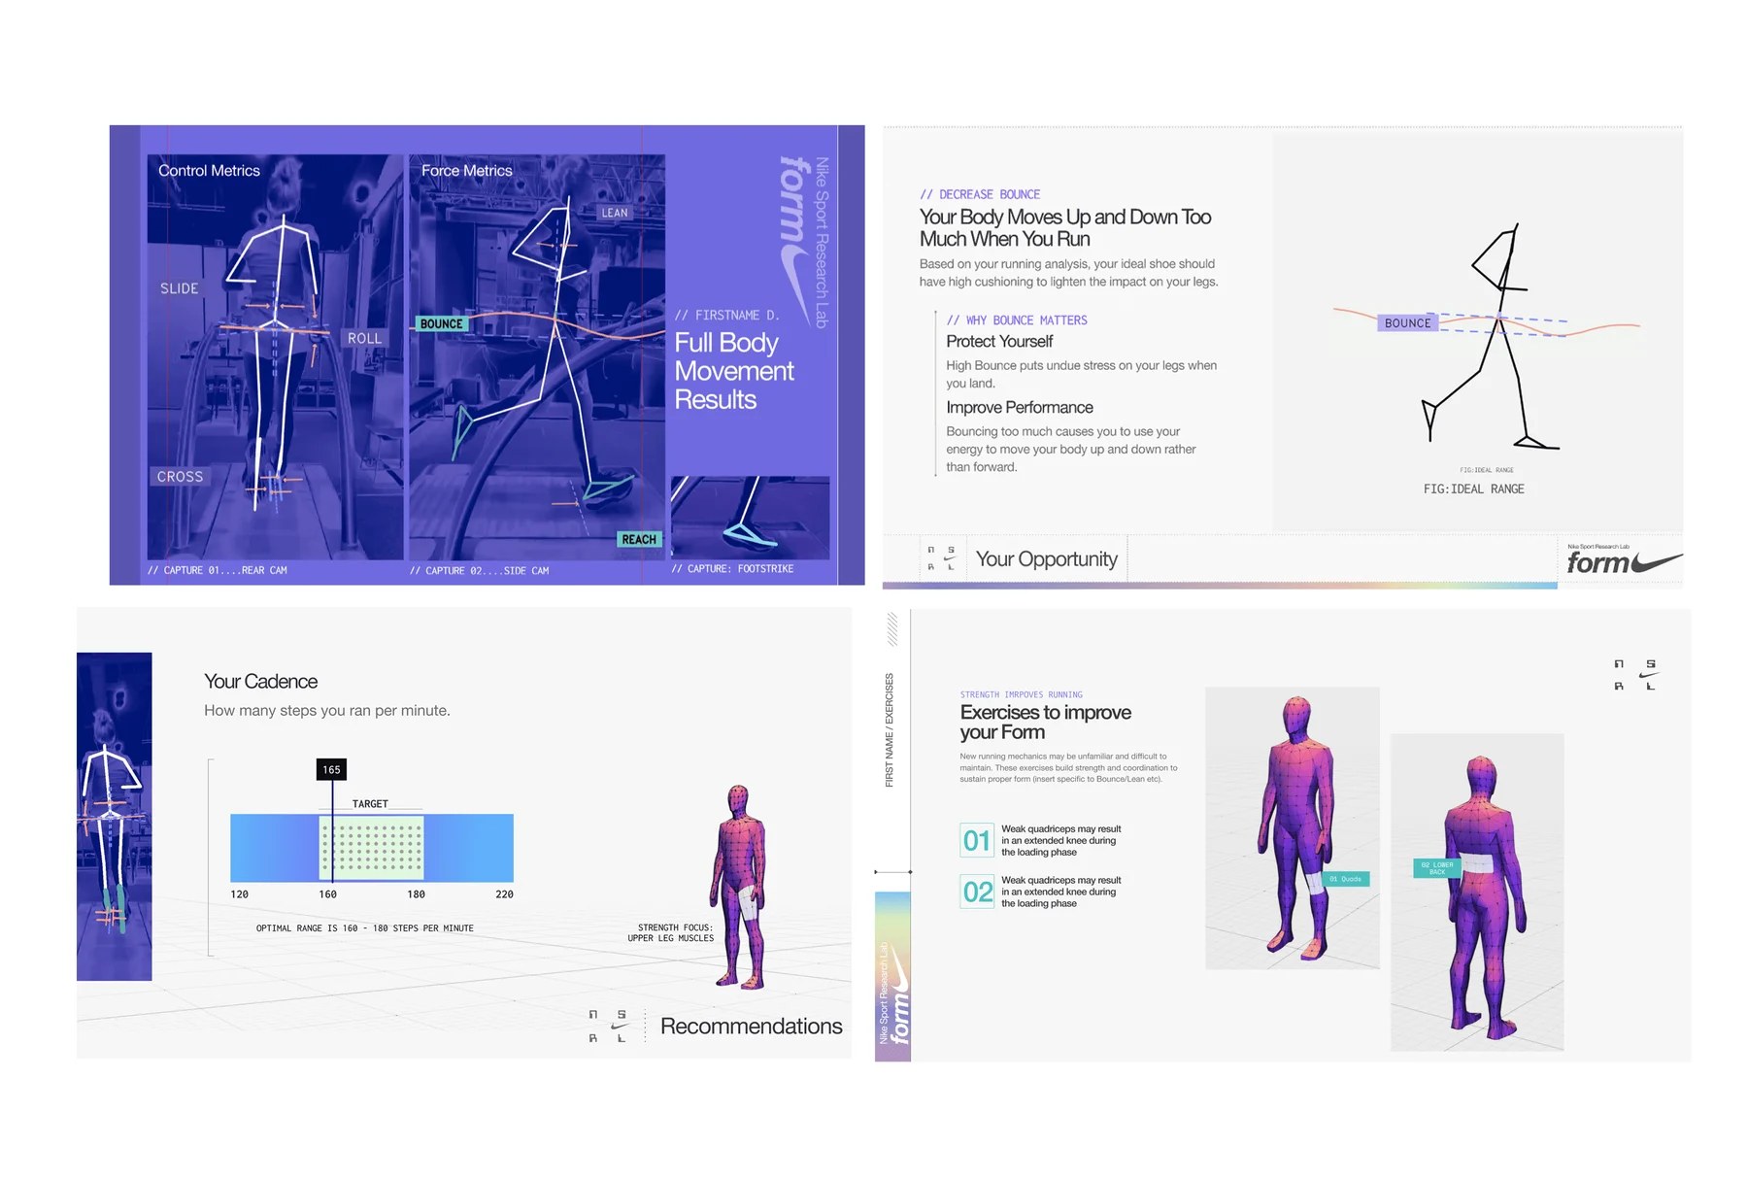
Task: Click the '// CAPTURE 02....SIDE CAM' caption
Action: point(480,571)
